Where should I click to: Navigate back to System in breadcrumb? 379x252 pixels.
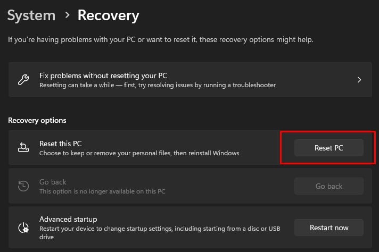[x=31, y=15]
